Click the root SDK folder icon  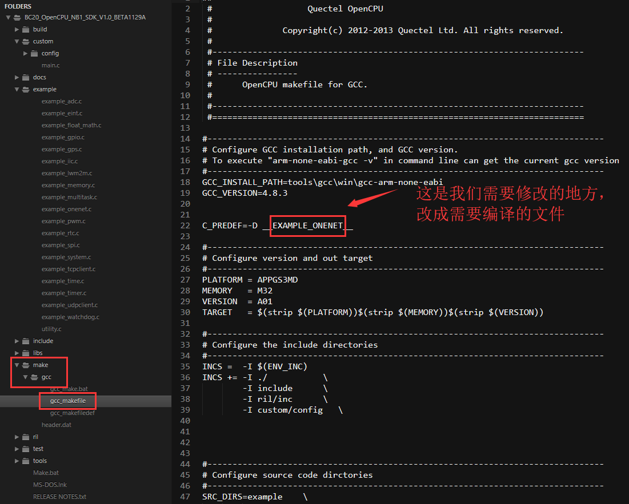click(x=17, y=17)
